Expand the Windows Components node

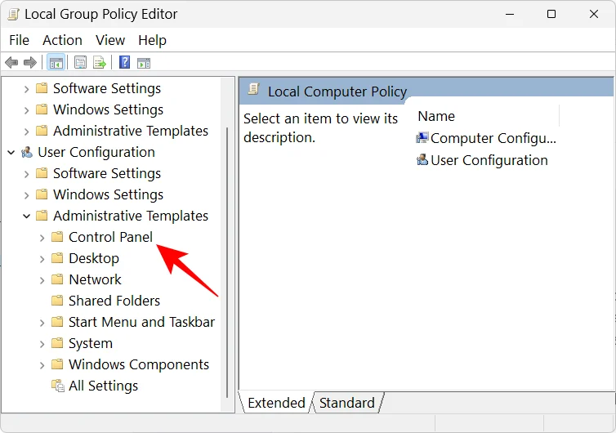pos(42,365)
